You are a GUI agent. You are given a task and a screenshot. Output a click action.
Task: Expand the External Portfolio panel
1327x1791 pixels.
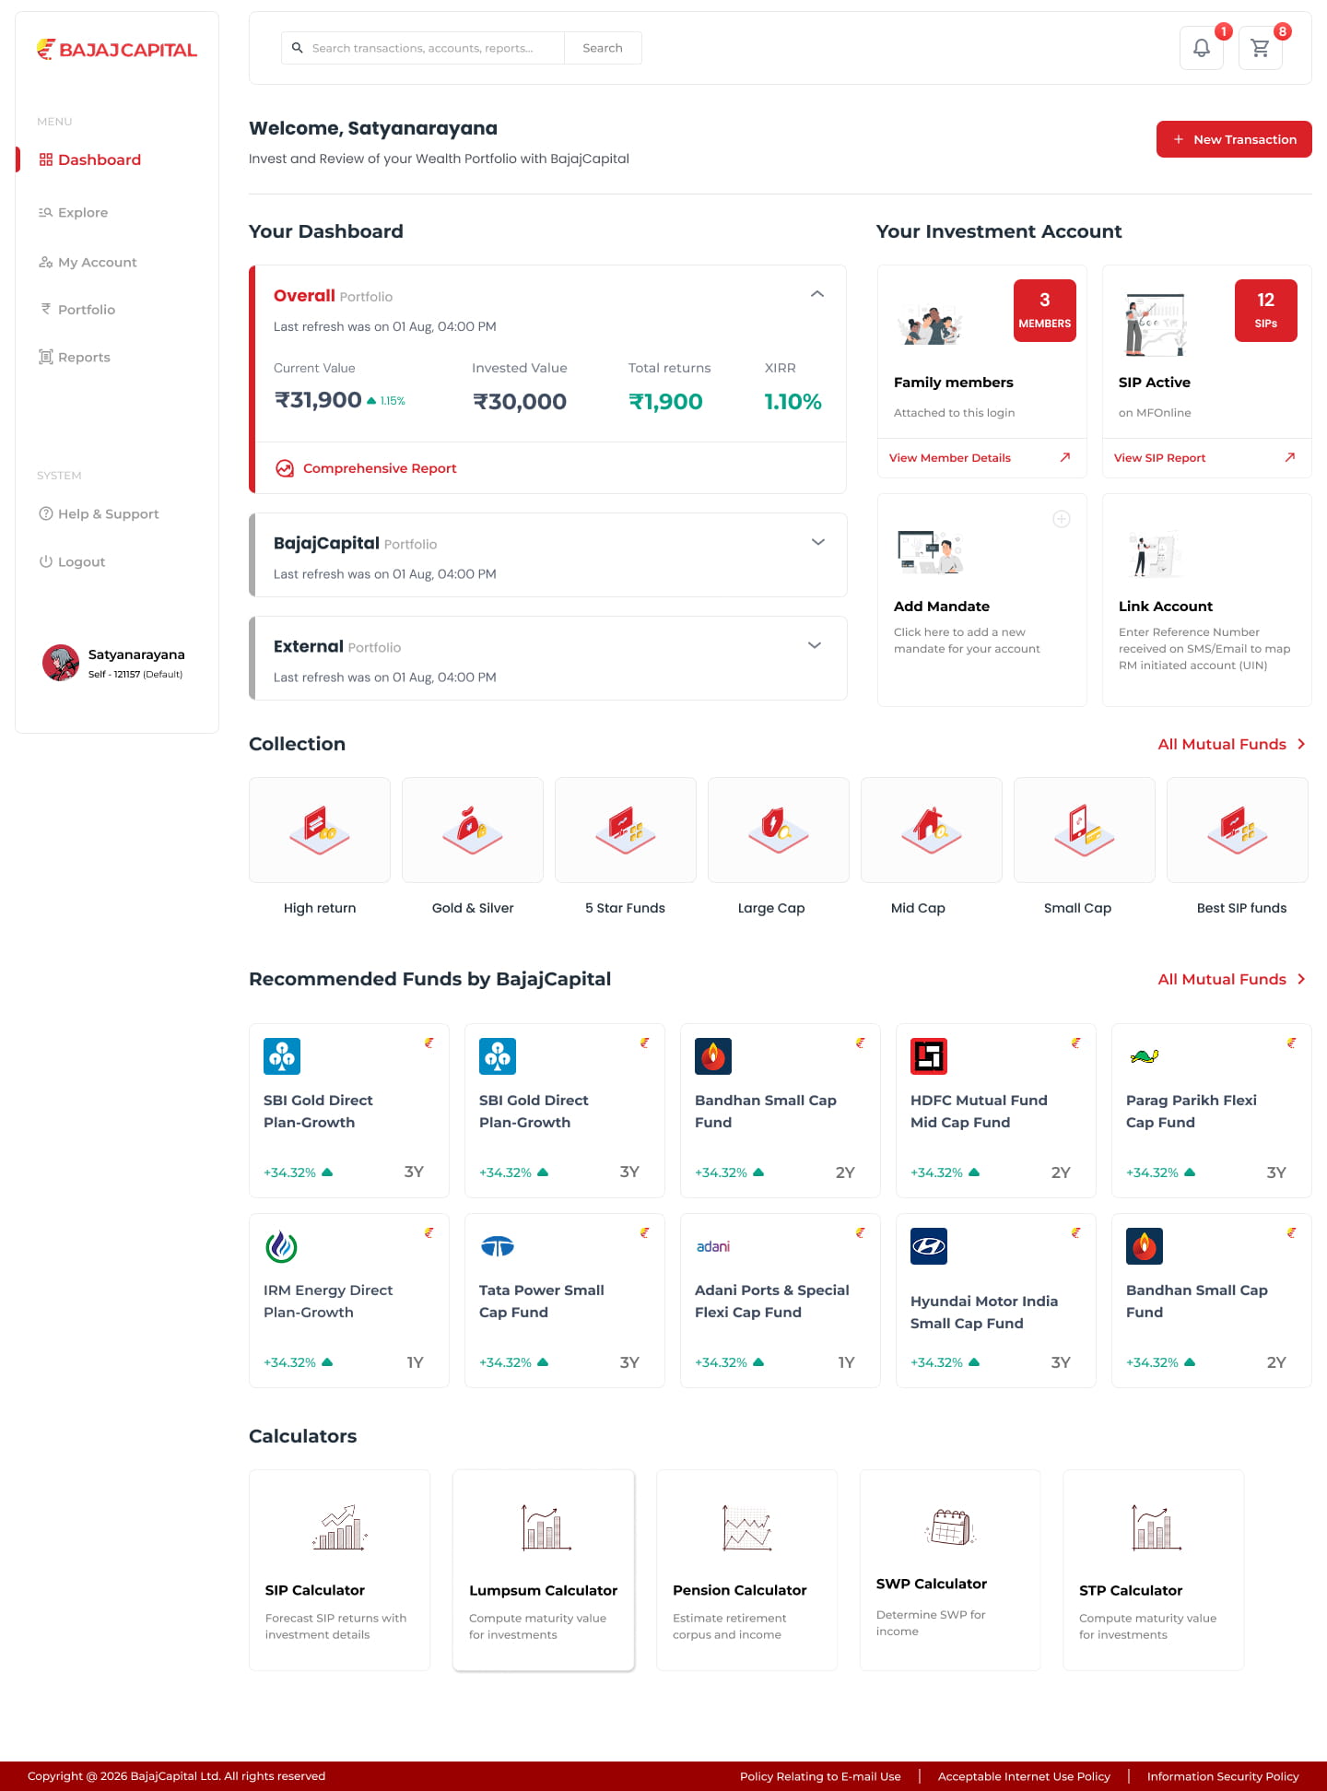point(815,645)
